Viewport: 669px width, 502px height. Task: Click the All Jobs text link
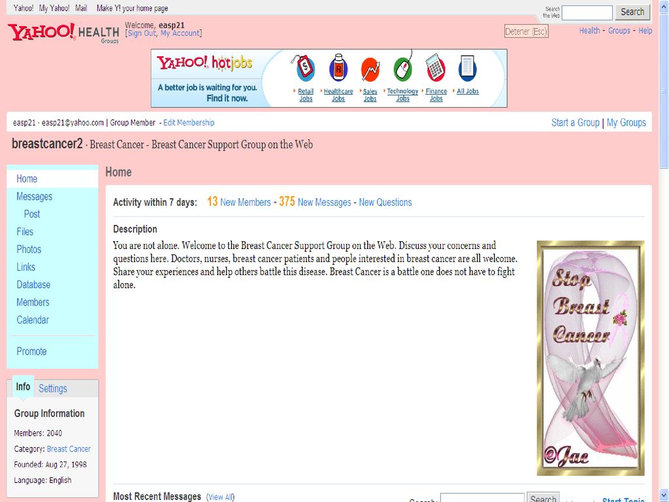468,92
